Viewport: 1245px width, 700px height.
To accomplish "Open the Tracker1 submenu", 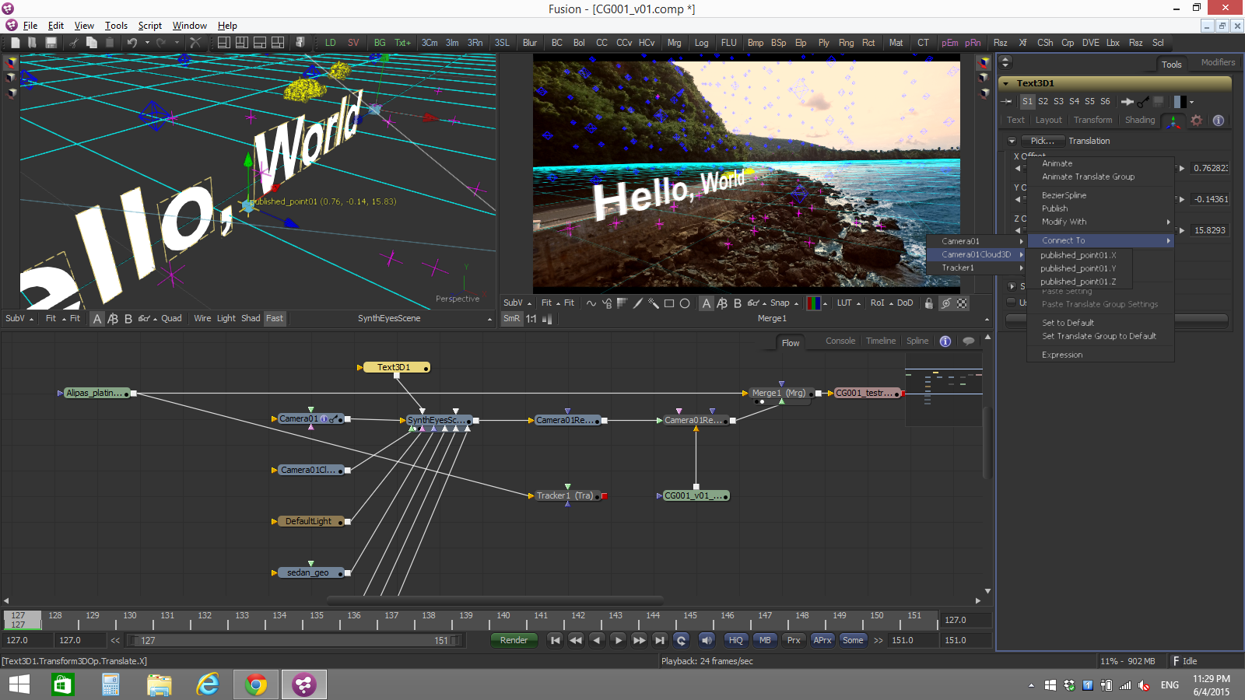I will click(976, 268).
